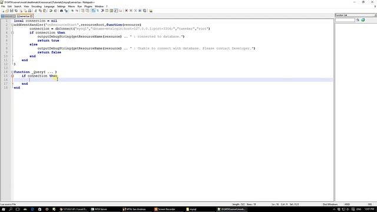Collapse the red fold marker at line 15

point(12,76)
